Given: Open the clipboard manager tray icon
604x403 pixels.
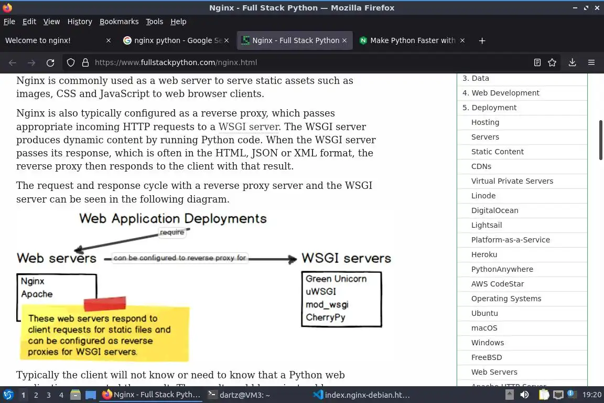Looking at the screenshot, I should coord(544,395).
